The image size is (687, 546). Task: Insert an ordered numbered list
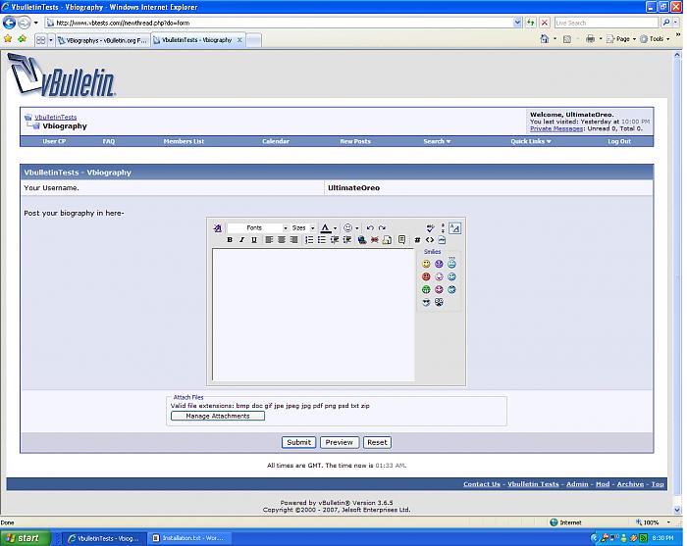coord(309,240)
